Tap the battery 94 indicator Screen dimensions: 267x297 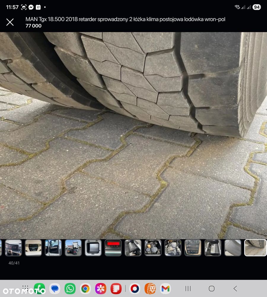coord(257,7)
